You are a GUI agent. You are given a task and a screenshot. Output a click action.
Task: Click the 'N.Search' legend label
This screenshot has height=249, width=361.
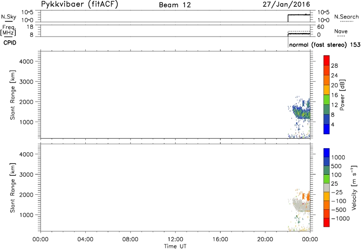click(347, 17)
